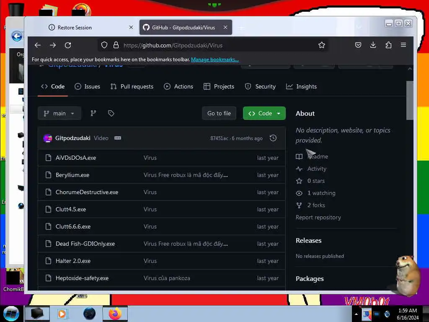The width and height of the screenshot is (429, 322).
Task: Close the Restore Session tab
Action: [131, 27]
